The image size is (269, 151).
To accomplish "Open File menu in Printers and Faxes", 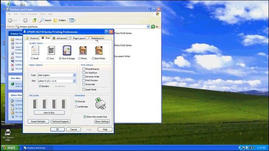I will point(9,14).
